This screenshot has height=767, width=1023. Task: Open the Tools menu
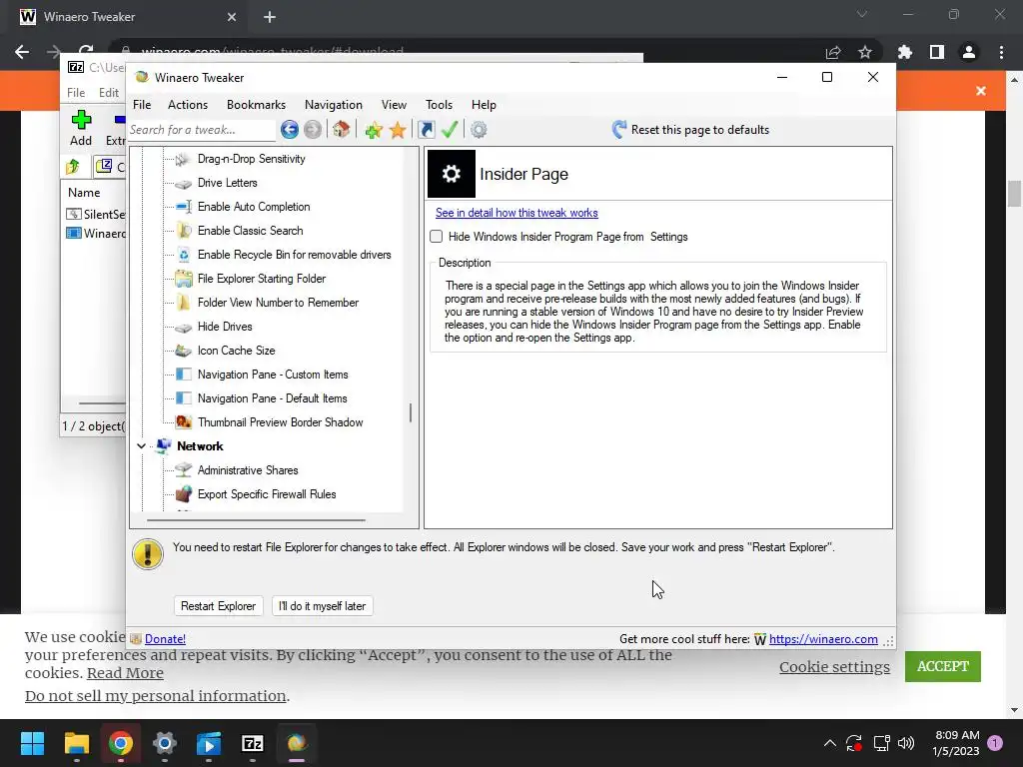pos(439,104)
